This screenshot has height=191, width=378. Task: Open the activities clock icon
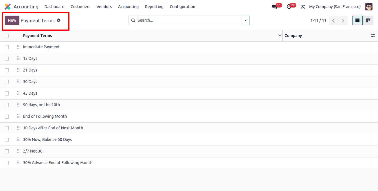point(289,7)
